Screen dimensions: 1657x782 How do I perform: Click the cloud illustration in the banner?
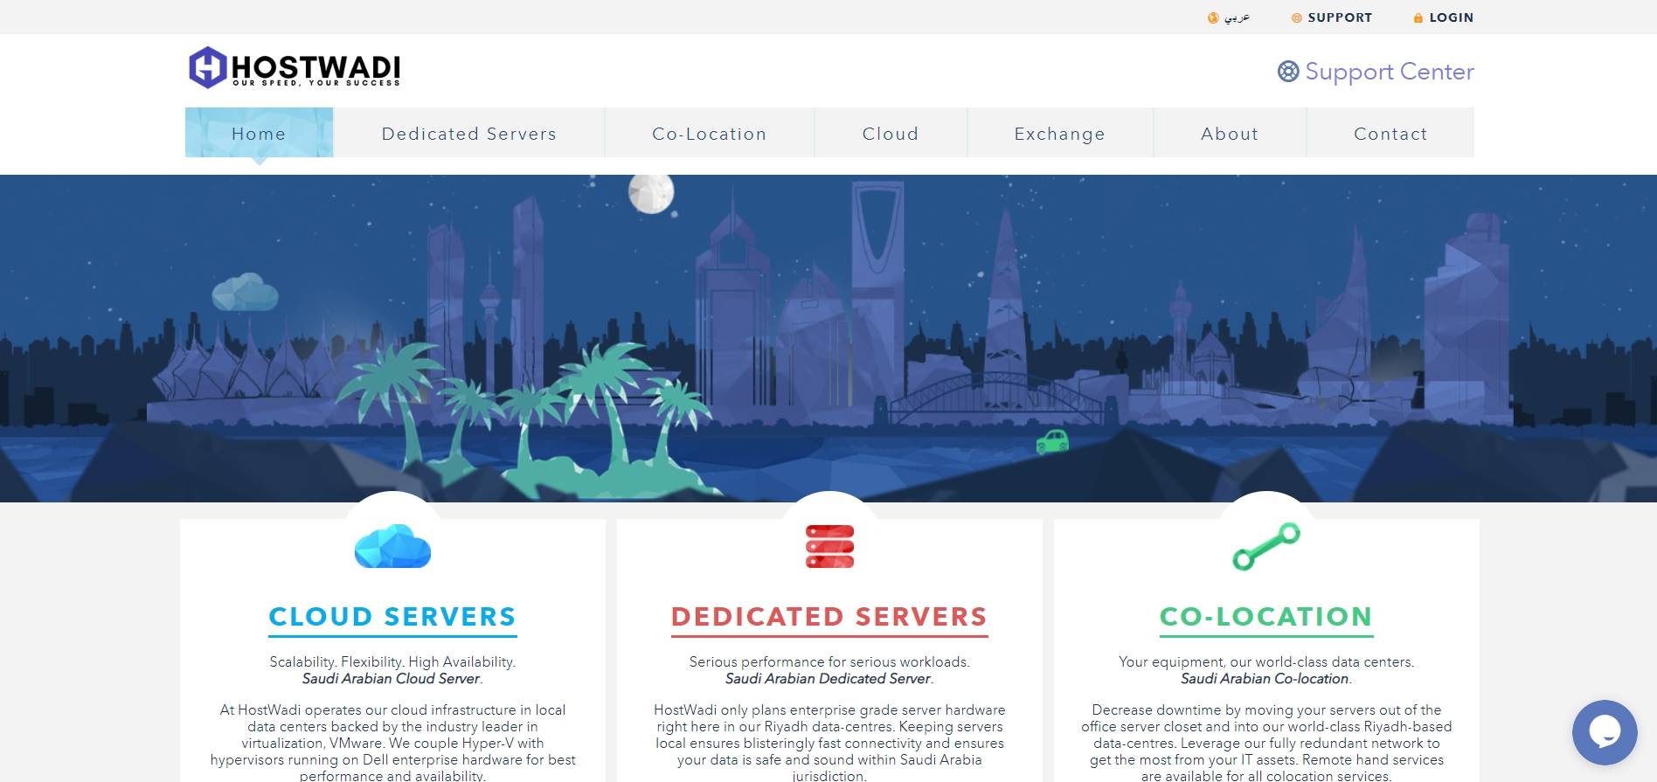point(246,292)
